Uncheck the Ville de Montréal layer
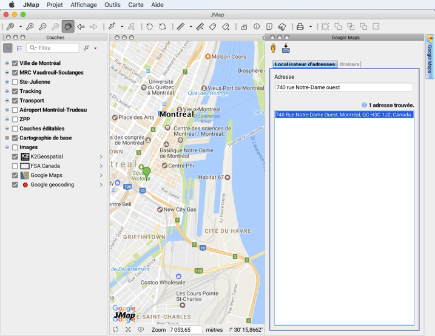The height and width of the screenshot is (336, 435). [15, 63]
